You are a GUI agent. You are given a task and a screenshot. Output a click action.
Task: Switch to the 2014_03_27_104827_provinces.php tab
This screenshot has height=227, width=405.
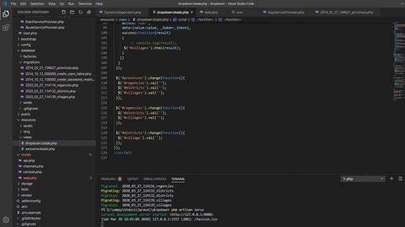click(346, 12)
